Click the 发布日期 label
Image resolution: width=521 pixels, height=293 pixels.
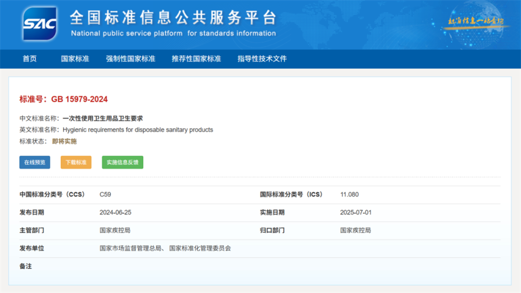(x=32, y=212)
